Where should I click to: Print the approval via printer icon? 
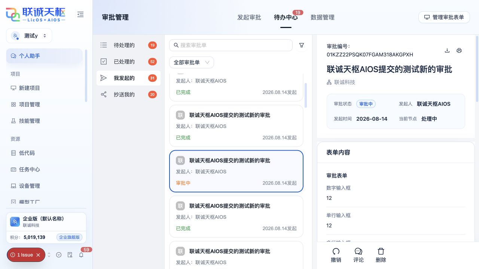click(x=459, y=50)
